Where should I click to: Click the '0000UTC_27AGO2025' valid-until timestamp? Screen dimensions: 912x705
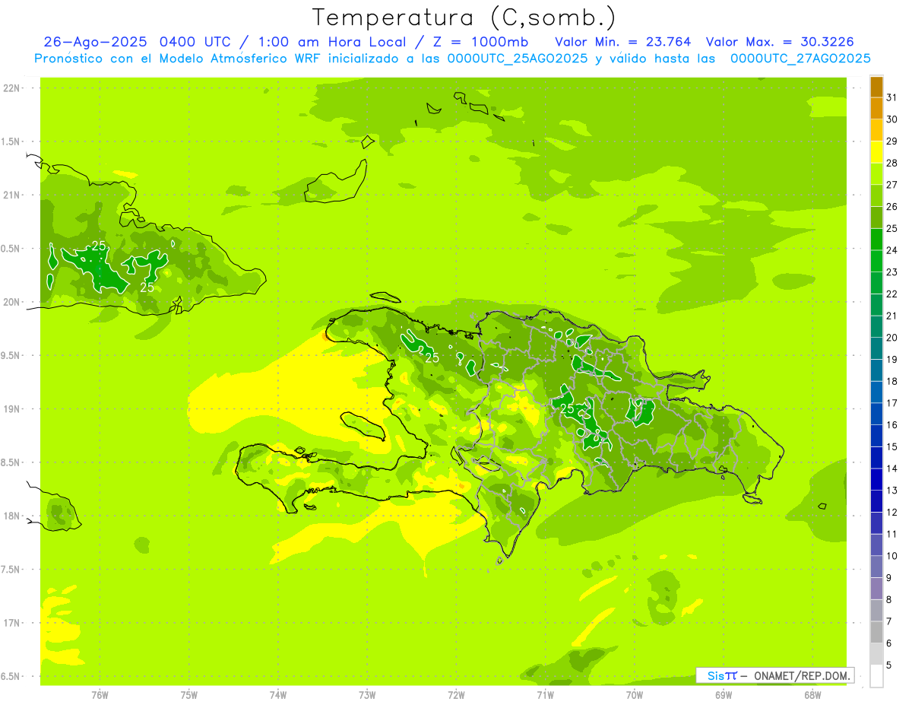800,59
